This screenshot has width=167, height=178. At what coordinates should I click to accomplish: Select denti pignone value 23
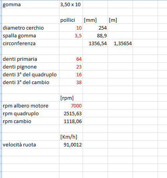pyautogui.click(x=71, y=67)
